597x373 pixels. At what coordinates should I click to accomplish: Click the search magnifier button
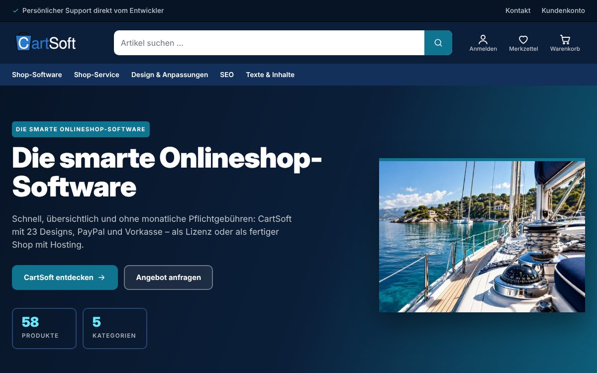click(438, 43)
